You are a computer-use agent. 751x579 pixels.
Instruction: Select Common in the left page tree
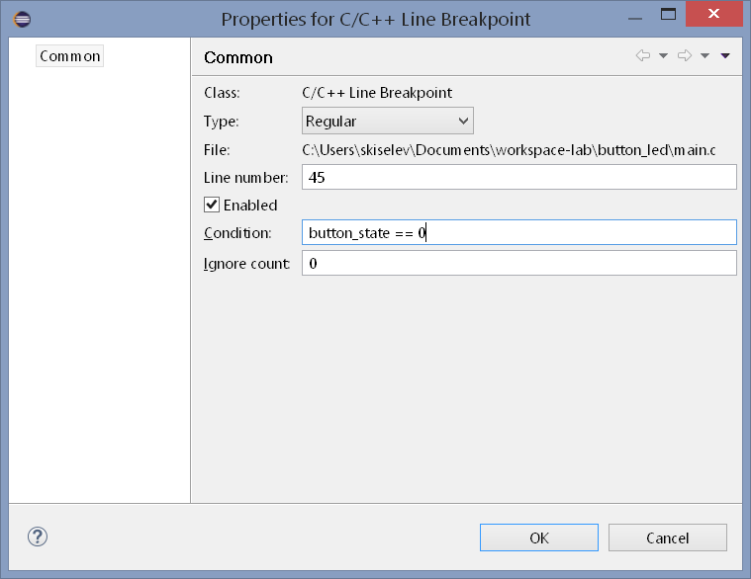point(69,56)
